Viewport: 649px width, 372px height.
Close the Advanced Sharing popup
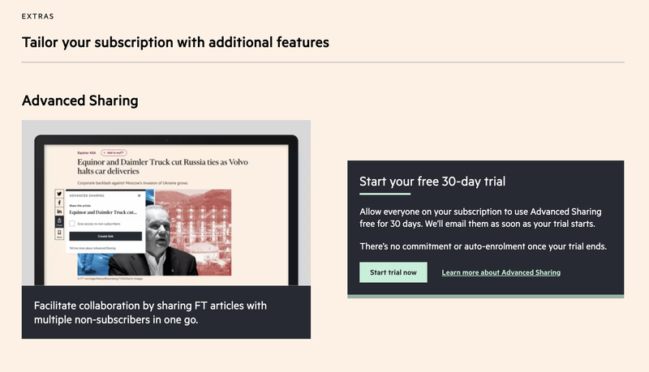click(x=139, y=195)
